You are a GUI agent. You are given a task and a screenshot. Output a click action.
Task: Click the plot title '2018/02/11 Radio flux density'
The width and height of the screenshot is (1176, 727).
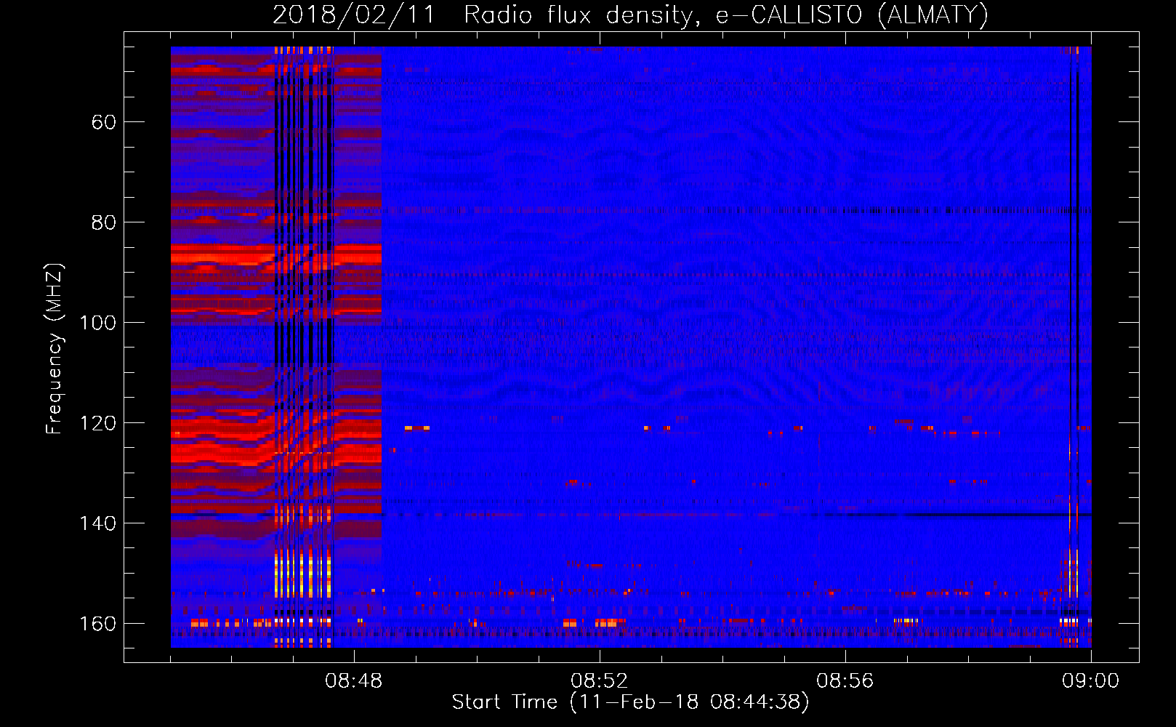(630, 15)
